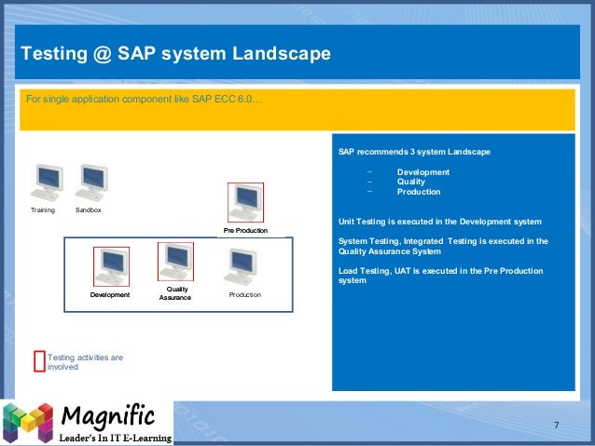
Task: Click the Production computer icon
Action: click(241, 267)
